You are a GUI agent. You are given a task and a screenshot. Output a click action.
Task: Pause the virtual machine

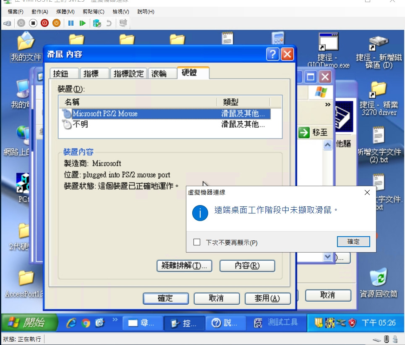point(71,23)
